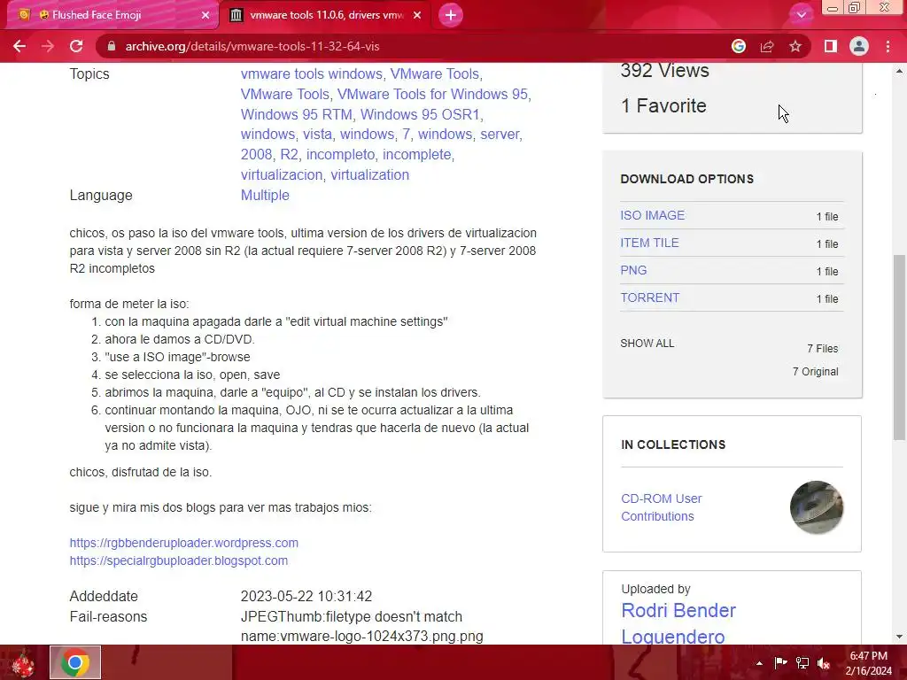Click the CD-ROM collection thumbnail

coord(816,507)
